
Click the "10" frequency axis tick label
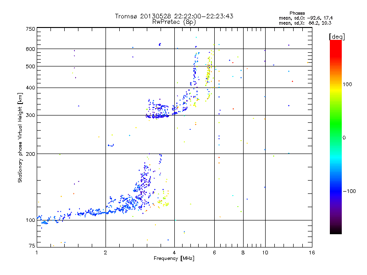click(x=265, y=253)
